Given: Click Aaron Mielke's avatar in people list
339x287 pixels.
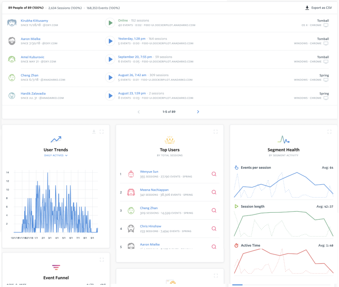Looking at the screenshot, I should pyautogui.click(x=12, y=41).
